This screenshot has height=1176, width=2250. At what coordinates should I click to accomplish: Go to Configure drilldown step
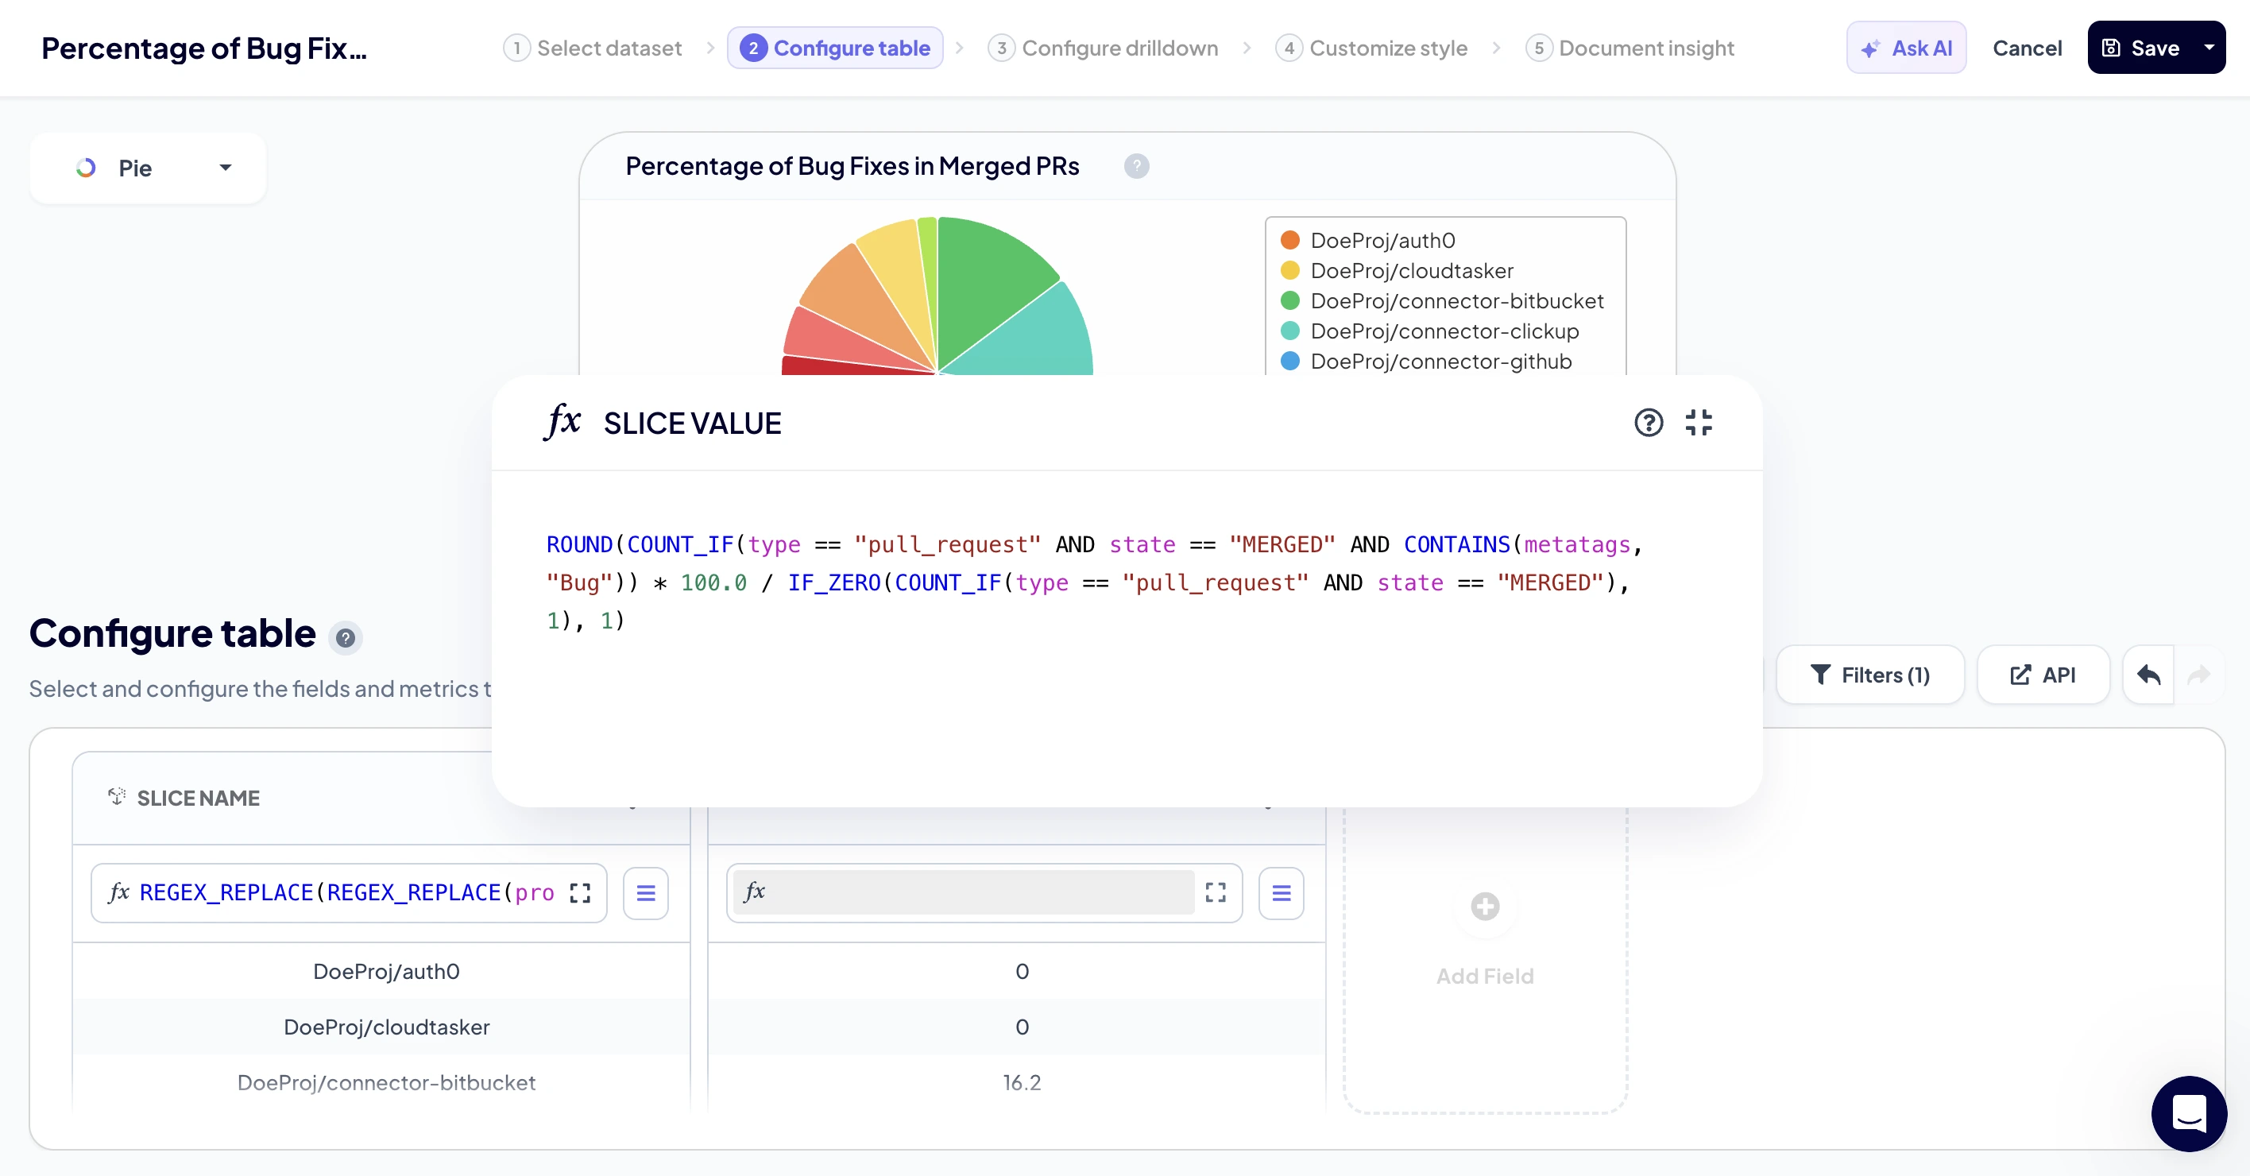coord(1104,48)
